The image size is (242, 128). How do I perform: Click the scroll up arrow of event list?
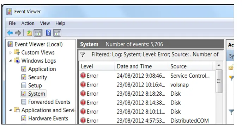219,65
